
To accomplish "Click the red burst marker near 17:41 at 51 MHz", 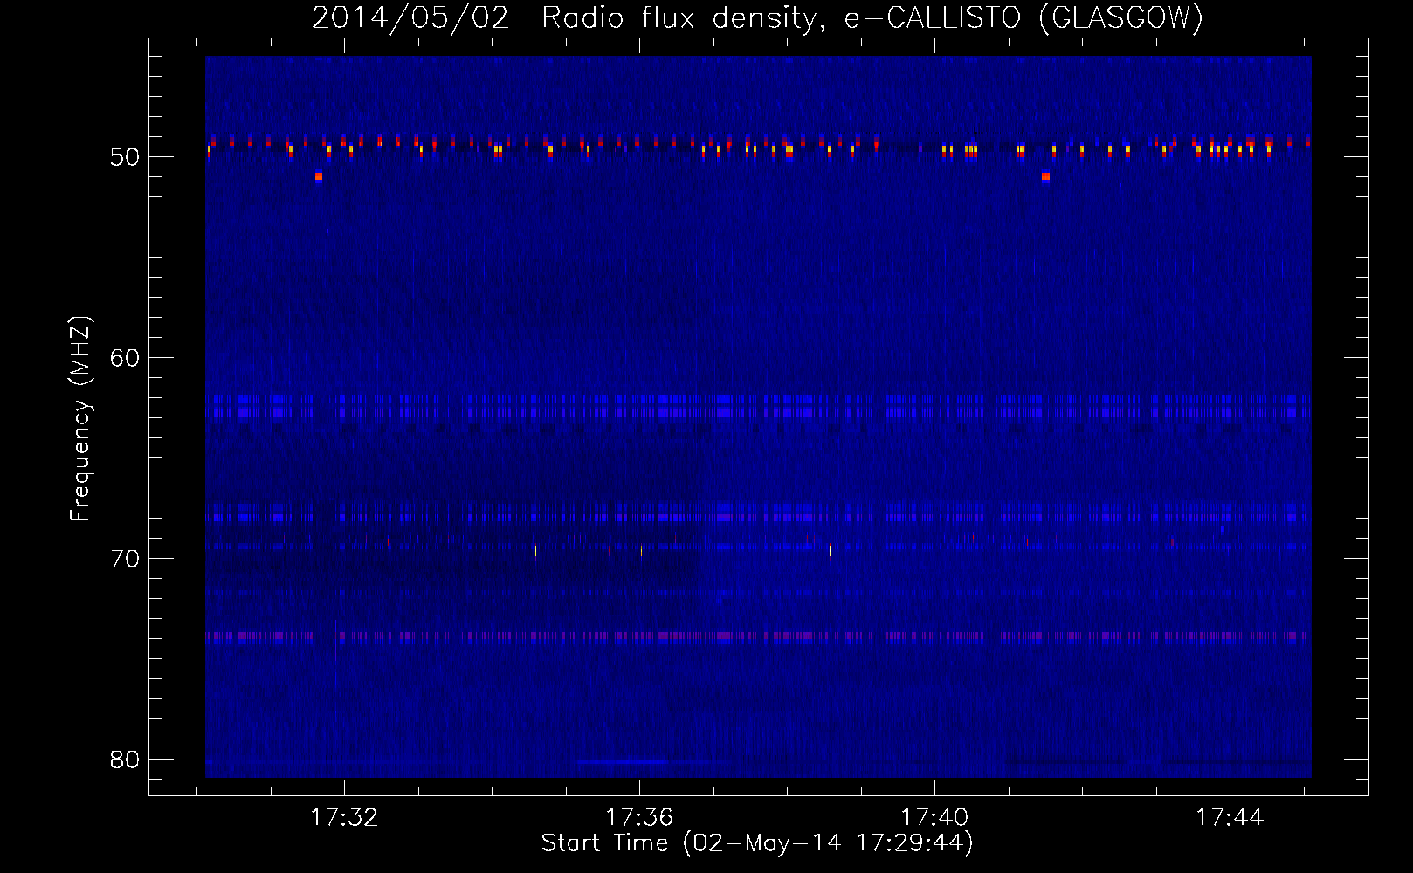I will (1045, 176).
